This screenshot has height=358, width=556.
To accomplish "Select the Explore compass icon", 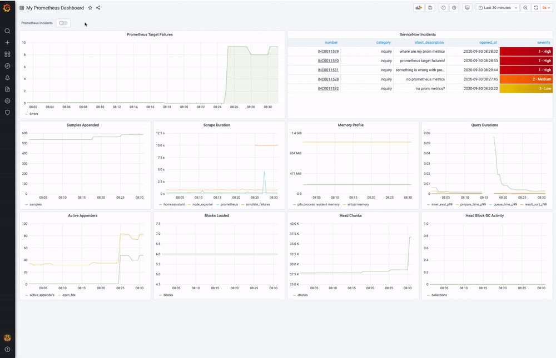I will point(7,65).
